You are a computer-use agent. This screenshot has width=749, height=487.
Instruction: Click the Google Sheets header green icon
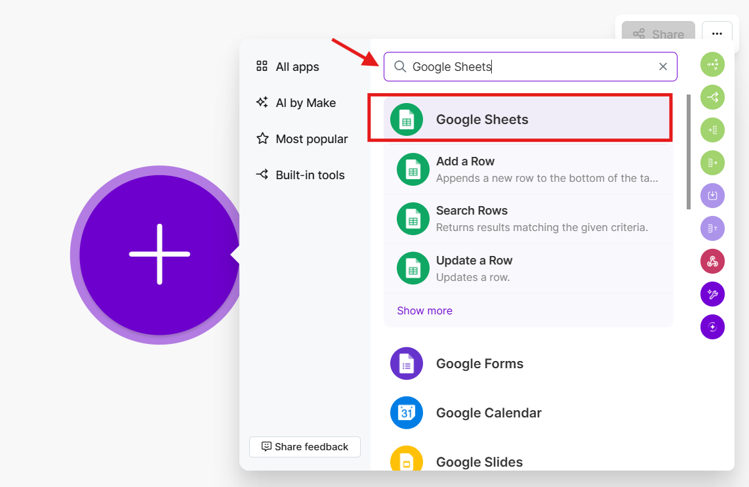(x=407, y=119)
